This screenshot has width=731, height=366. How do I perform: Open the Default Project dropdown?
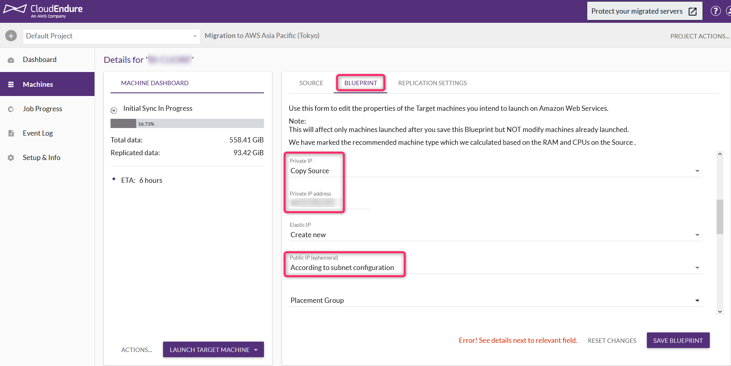click(111, 36)
